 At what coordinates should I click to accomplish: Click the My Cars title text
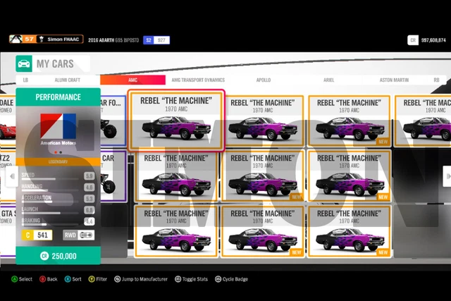(55, 64)
